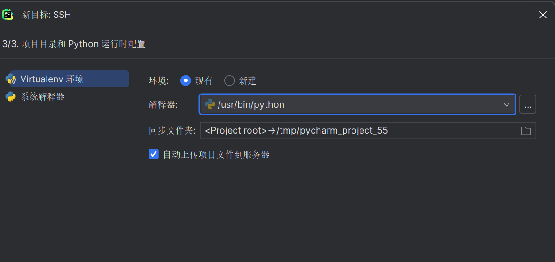This screenshot has width=555, height=262.
Task: Expand the 解释器 dropdown arrow
Action: 507,104
